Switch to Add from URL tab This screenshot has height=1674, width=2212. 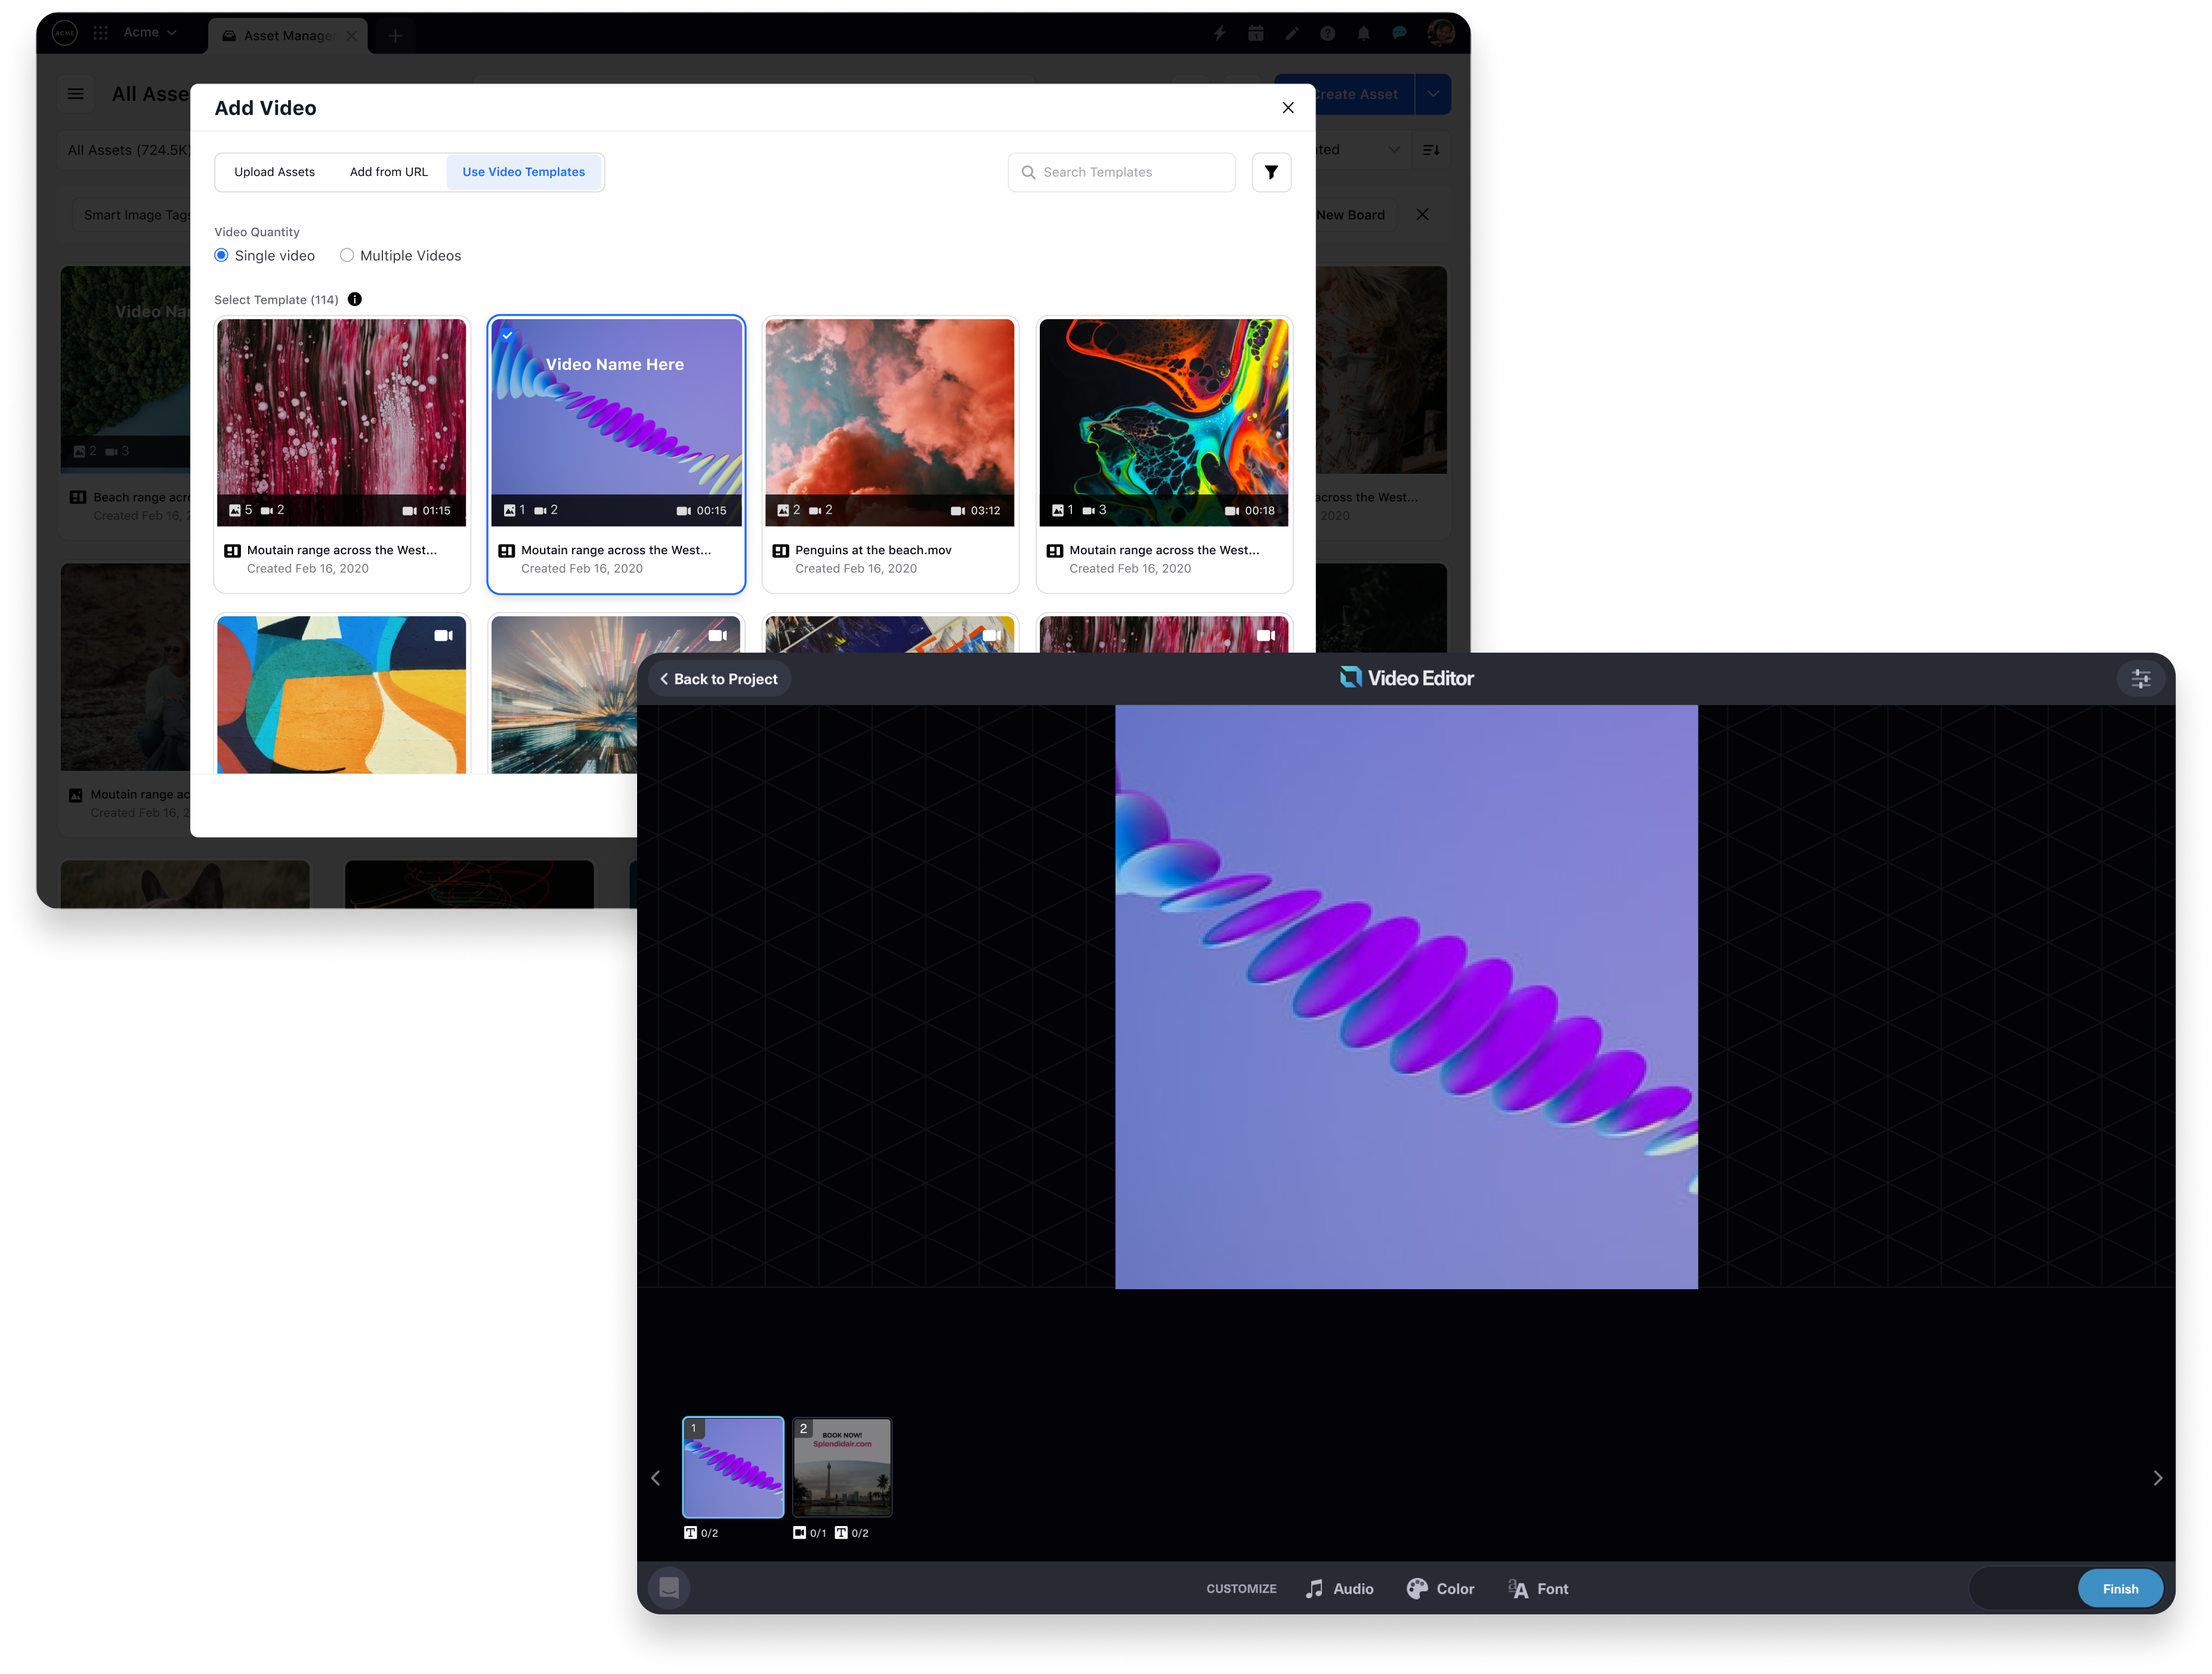(388, 172)
